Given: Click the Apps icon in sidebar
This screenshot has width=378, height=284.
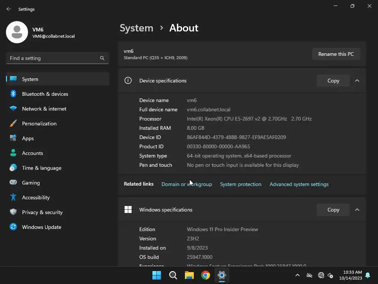Looking at the screenshot, I should click(13, 138).
